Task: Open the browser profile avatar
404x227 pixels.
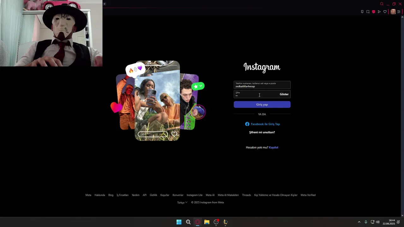Action: click(393, 12)
